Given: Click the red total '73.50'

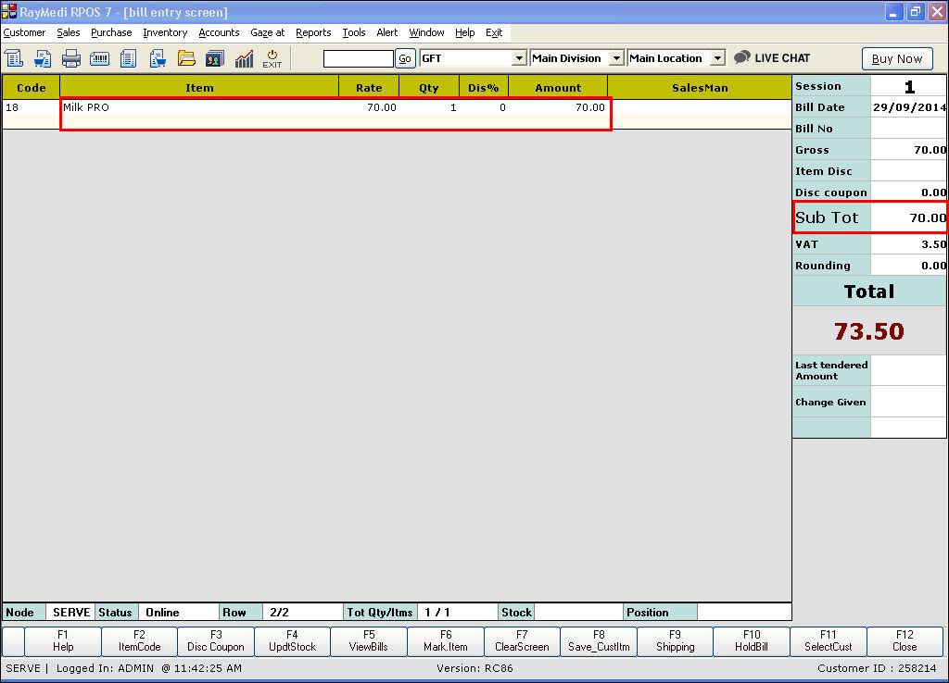Looking at the screenshot, I should point(868,331).
